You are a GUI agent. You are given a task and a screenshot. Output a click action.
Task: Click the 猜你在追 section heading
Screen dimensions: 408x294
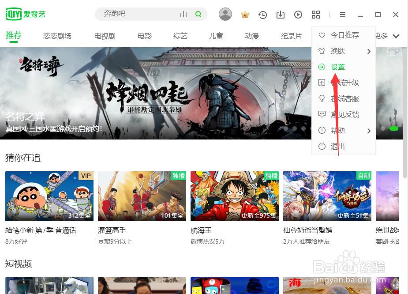pyautogui.click(x=23, y=158)
